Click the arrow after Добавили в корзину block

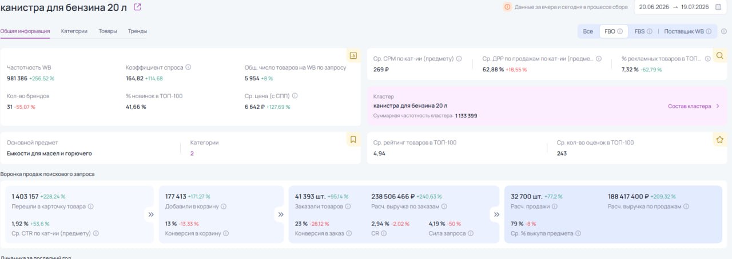click(281, 215)
